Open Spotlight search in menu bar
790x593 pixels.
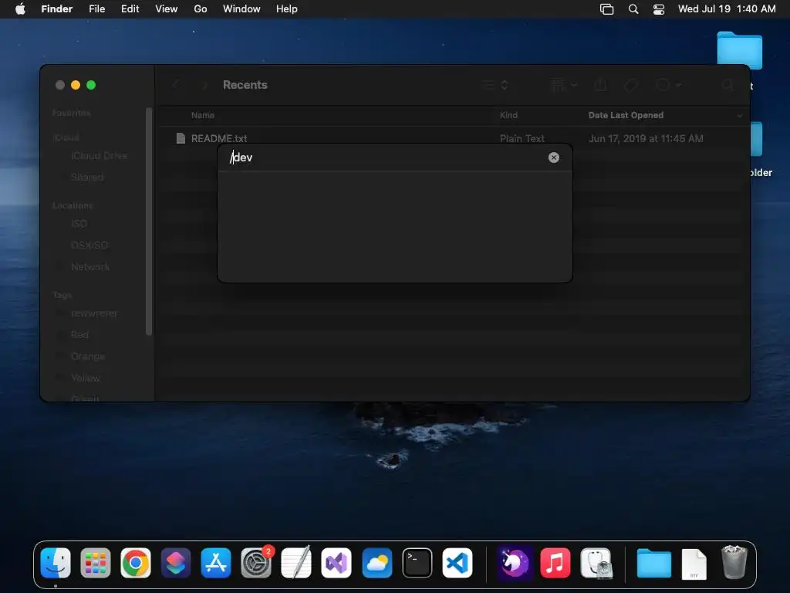[x=633, y=9]
